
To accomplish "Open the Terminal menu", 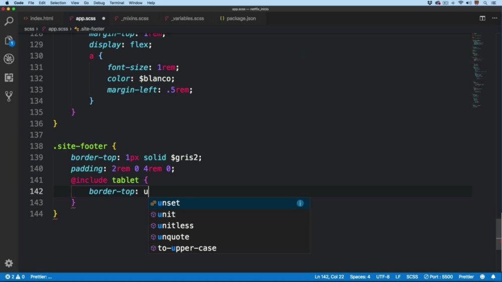I will 117,3.
